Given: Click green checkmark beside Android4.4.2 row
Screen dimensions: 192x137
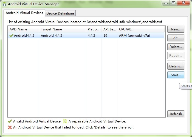Looking at the screenshot, I should [x=11, y=35].
